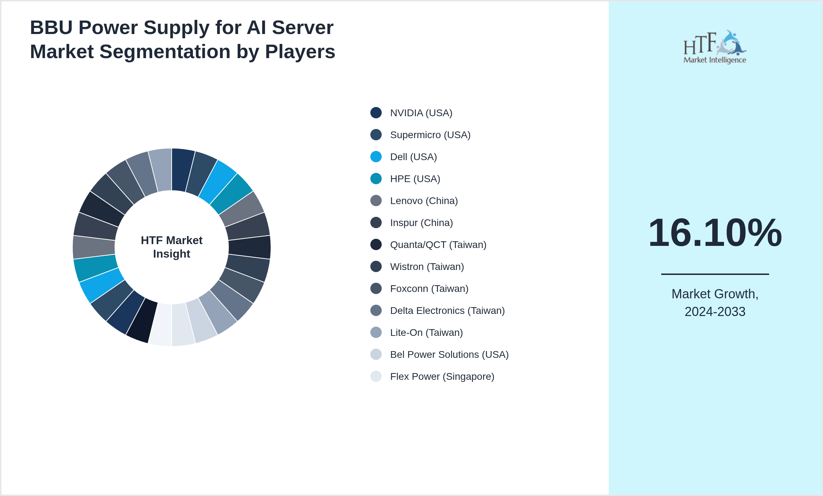The width and height of the screenshot is (823, 496).
Task: Click the Quanta/QCT (Taiwan) legend color dot
Action: [x=376, y=244]
